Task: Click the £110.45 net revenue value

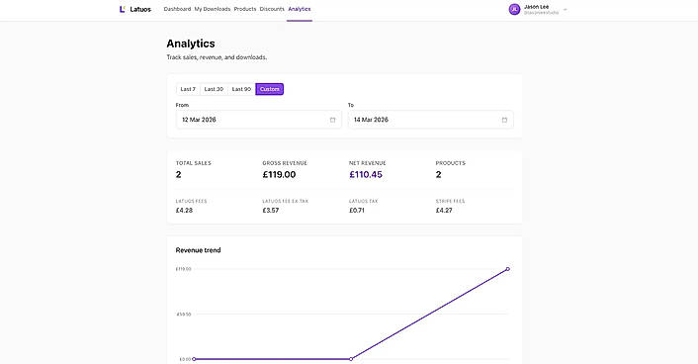Action: point(366,175)
